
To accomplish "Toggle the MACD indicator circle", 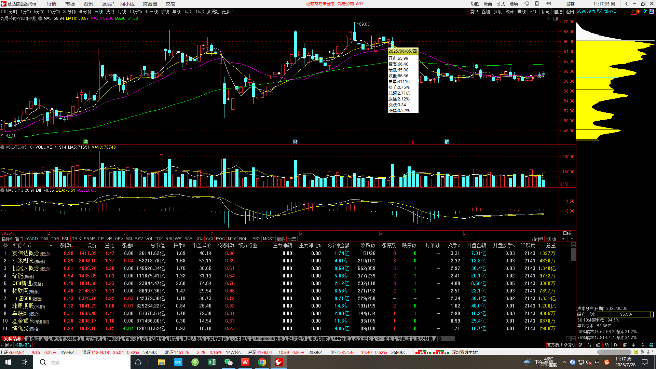I will click(x=2, y=190).
